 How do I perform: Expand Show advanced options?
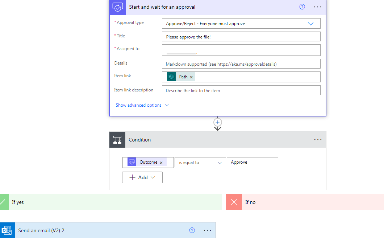[x=142, y=105]
